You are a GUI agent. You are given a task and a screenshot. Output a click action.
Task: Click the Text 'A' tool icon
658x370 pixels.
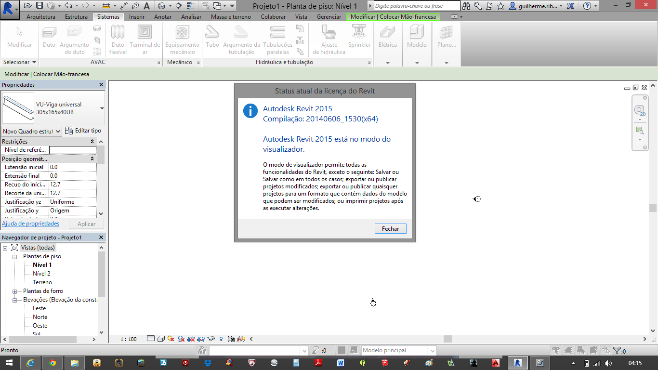pyautogui.click(x=147, y=6)
